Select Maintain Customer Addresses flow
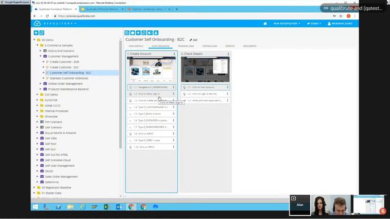Image resolution: width=390 pixels, height=219 pixels. pyautogui.click(x=69, y=78)
